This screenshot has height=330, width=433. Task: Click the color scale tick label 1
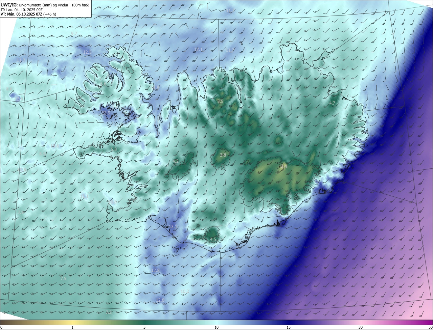tap(72, 327)
